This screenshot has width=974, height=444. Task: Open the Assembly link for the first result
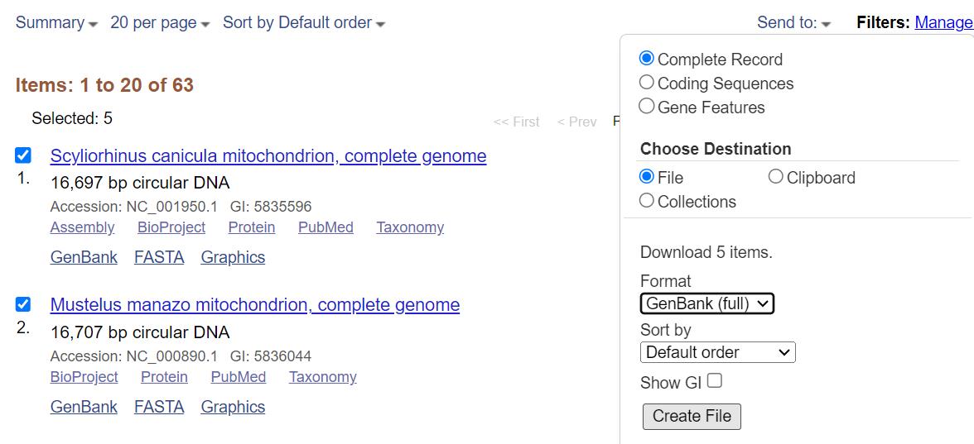point(83,227)
